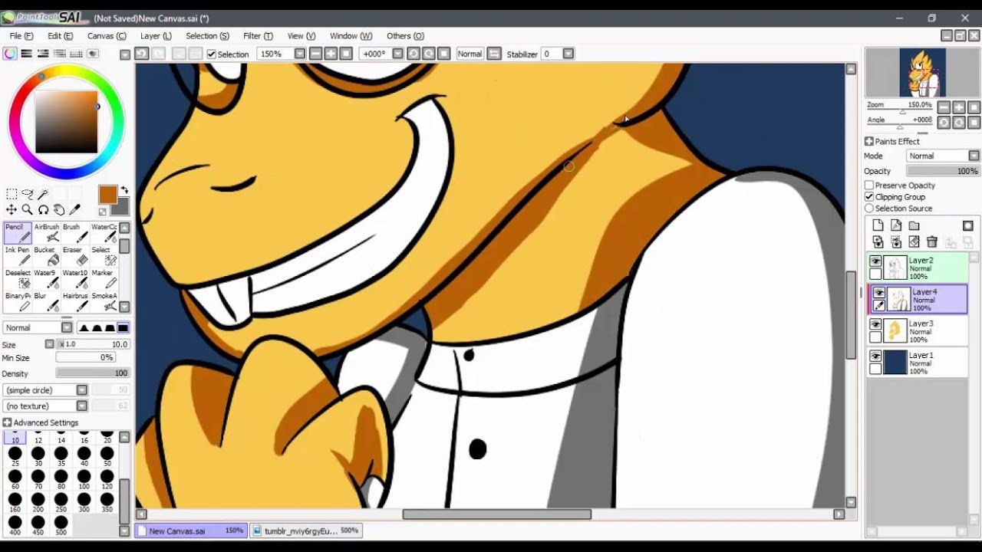Create a new layer in layer panel
982x552 pixels.
pyautogui.click(x=878, y=225)
